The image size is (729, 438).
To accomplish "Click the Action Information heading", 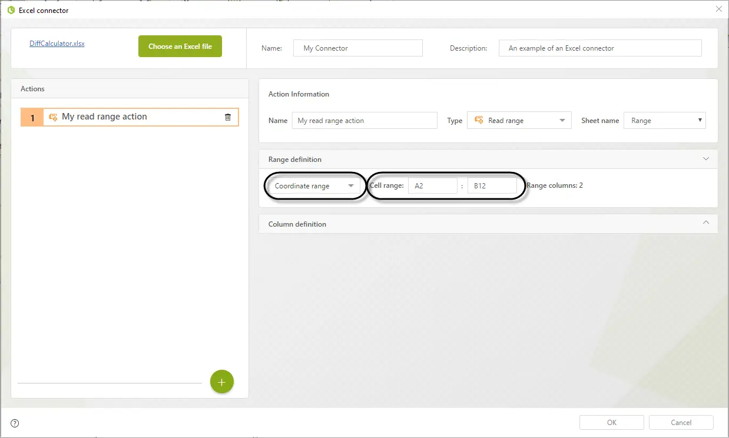I will pos(299,94).
